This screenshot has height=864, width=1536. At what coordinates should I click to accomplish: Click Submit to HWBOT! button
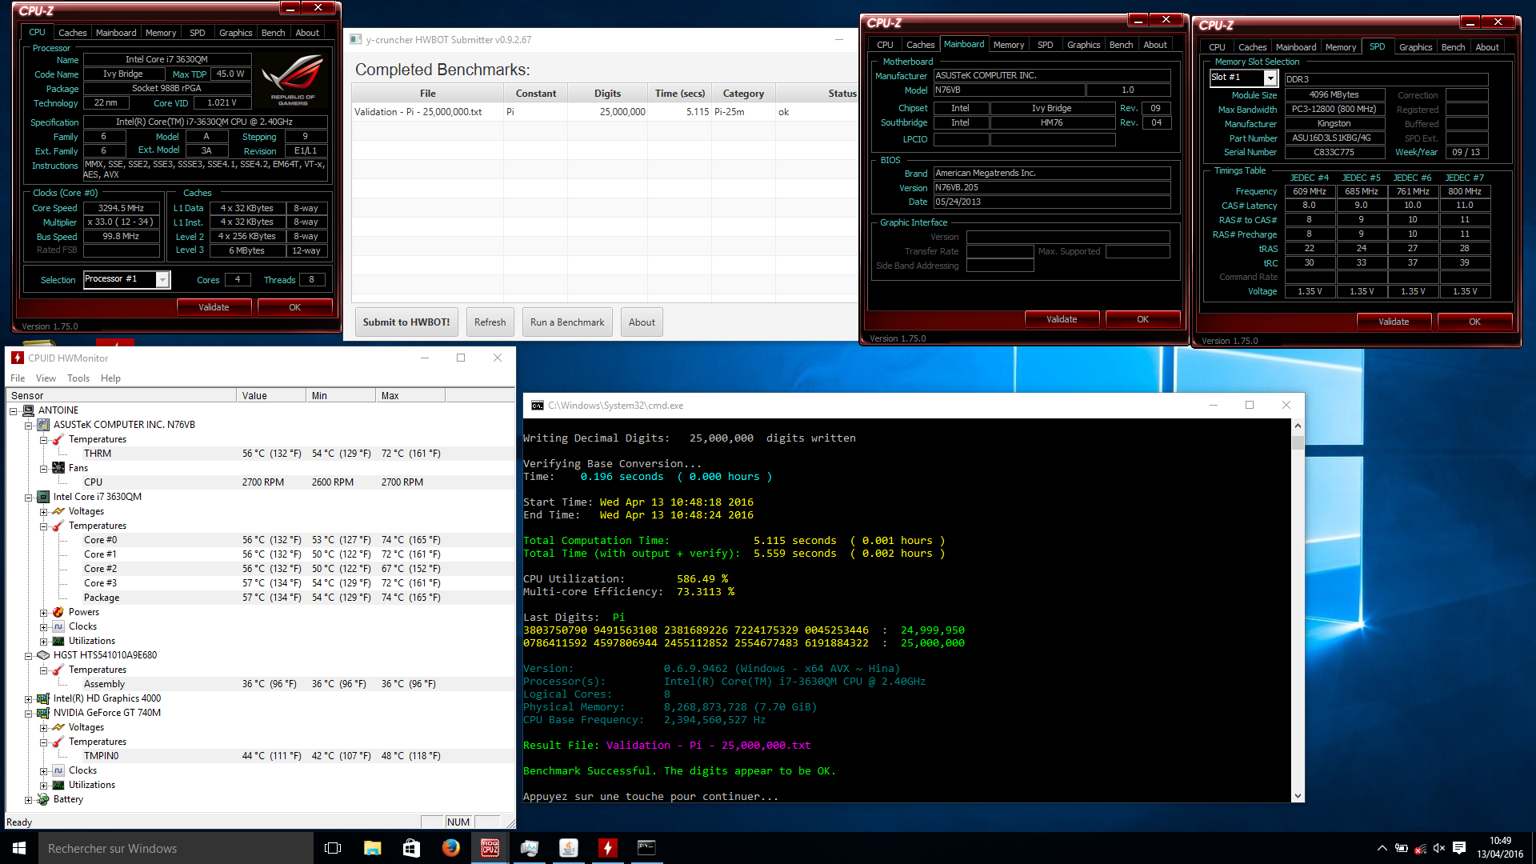pos(406,322)
